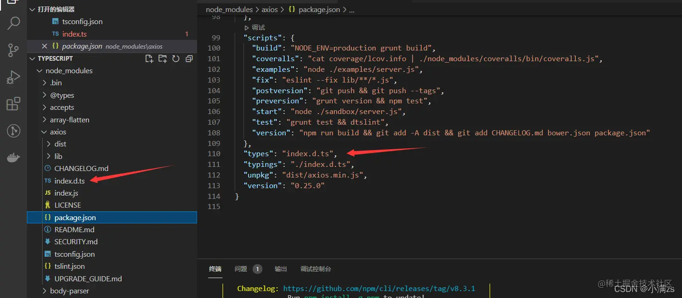This screenshot has width=682, height=298.
Task: Open the LICENSE file
Action: click(x=68, y=205)
